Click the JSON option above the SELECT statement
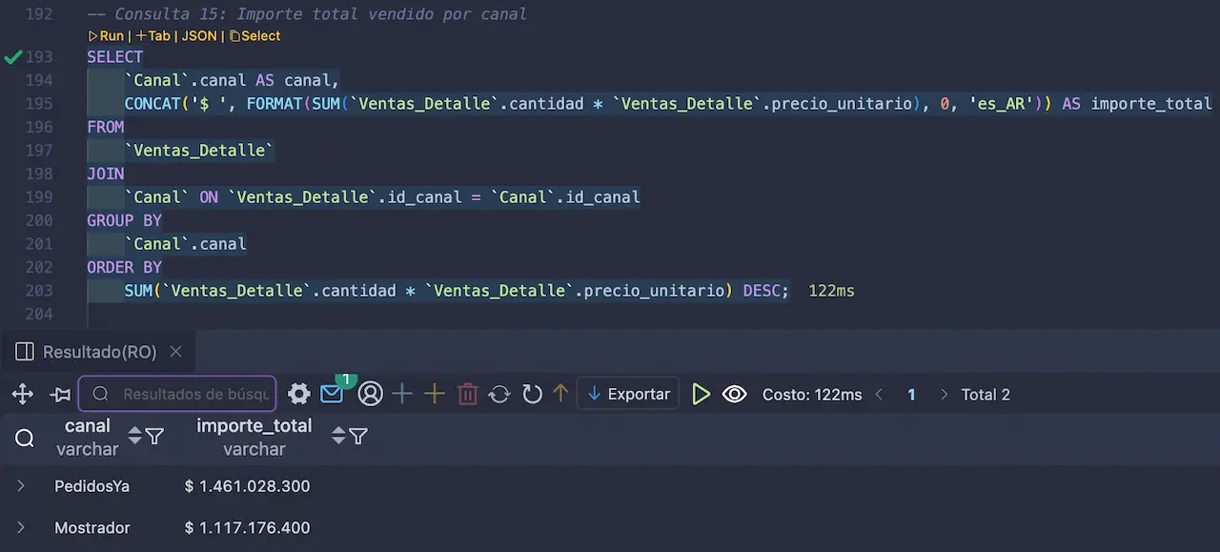The height and width of the screenshot is (552, 1220). (198, 35)
